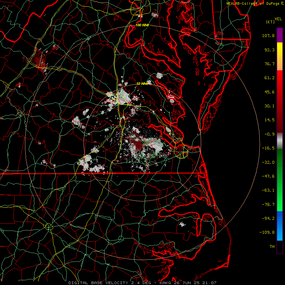The width and height of the screenshot is (285, 285).
Task: Select the -47.6 legend value
Action: [268, 176]
